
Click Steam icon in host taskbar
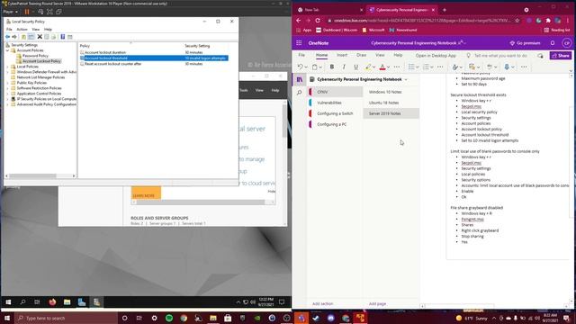pos(316,318)
